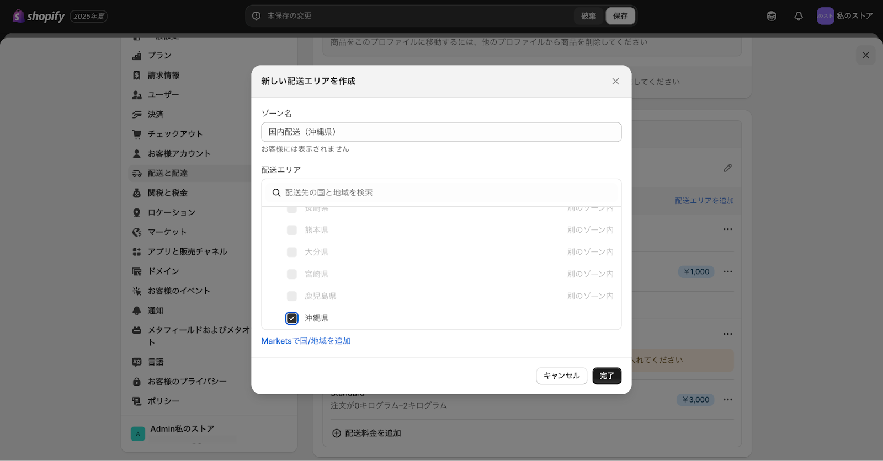
Task: Click the 関税と税金 icon
Action: (x=137, y=193)
